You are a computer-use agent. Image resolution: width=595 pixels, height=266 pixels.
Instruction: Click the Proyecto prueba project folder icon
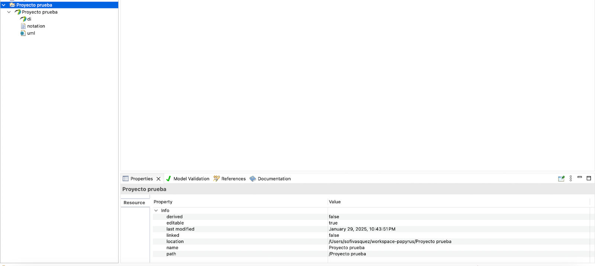12,5
